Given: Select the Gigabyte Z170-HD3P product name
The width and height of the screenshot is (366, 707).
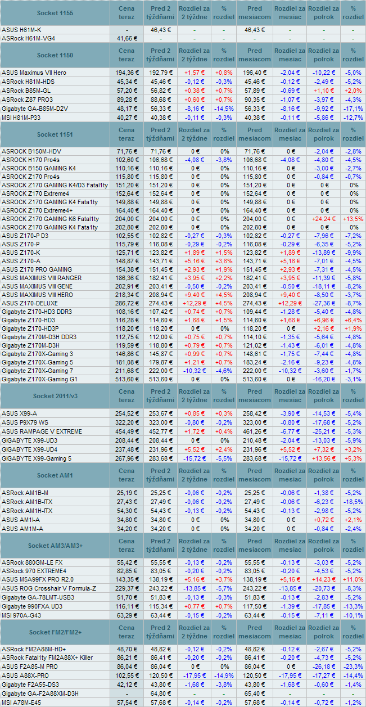Looking at the screenshot, I should click(30, 328).
